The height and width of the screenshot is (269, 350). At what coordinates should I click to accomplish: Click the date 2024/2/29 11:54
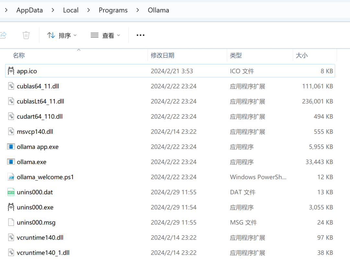coord(174,207)
